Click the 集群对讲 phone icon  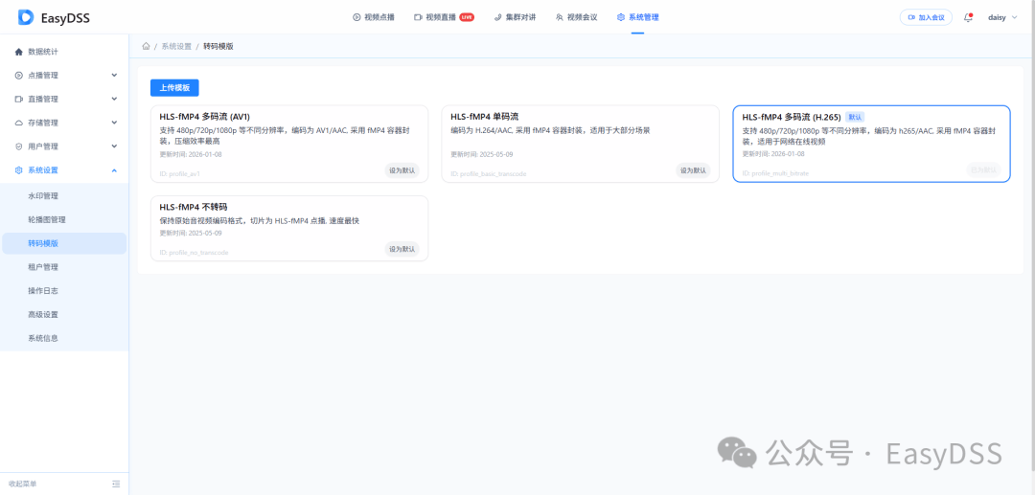498,17
